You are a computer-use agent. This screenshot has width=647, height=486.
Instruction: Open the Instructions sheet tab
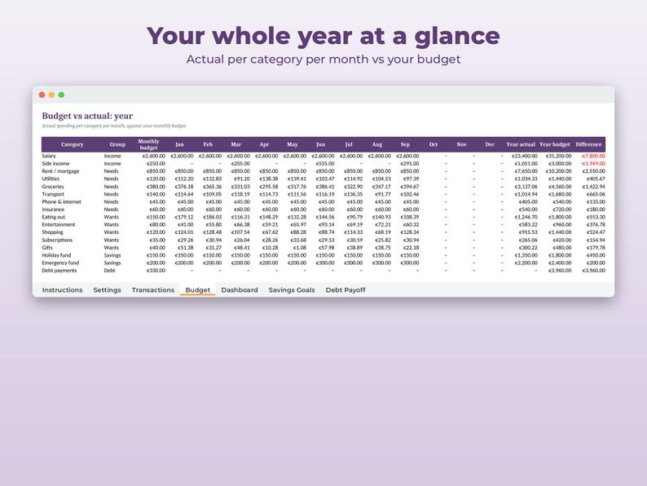pos(62,289)
